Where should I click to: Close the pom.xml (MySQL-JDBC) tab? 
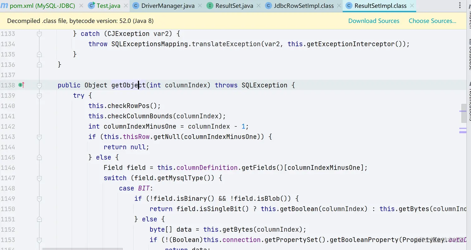[x=81, y=6]
